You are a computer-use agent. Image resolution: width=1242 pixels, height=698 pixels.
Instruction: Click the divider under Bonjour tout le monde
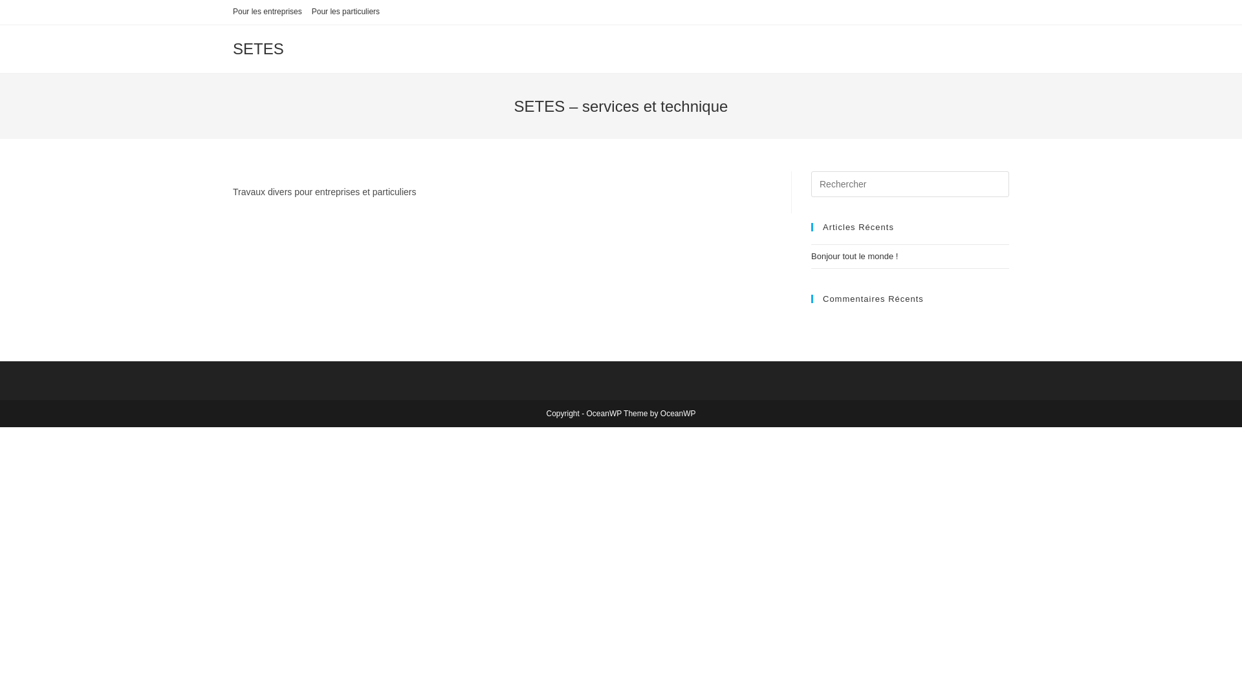pos(909,268)
